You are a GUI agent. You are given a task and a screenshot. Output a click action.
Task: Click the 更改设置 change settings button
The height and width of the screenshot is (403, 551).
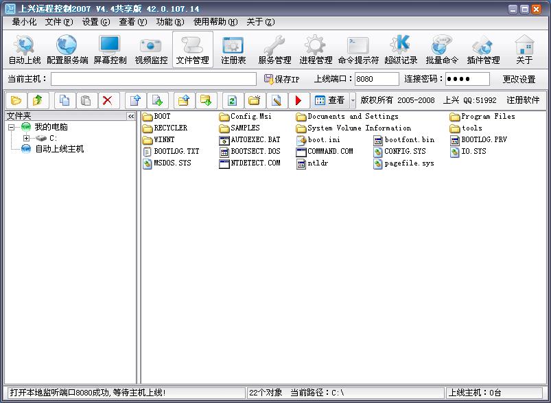click(519, 80)
